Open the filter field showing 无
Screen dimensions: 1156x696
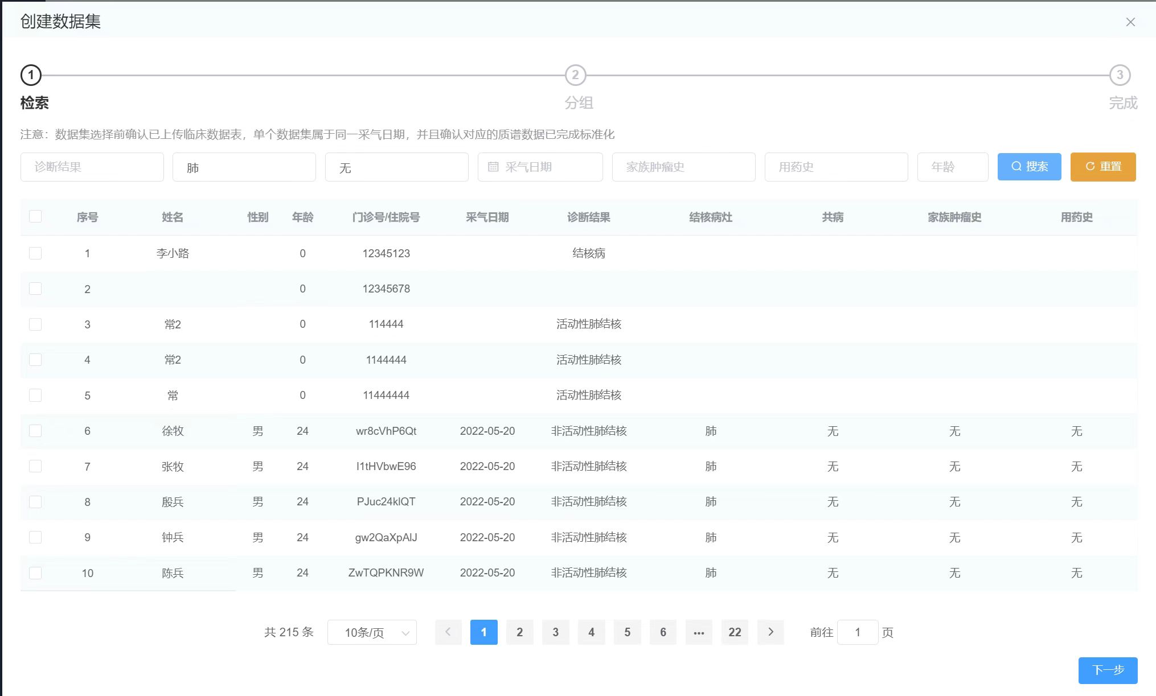(397, 167)
